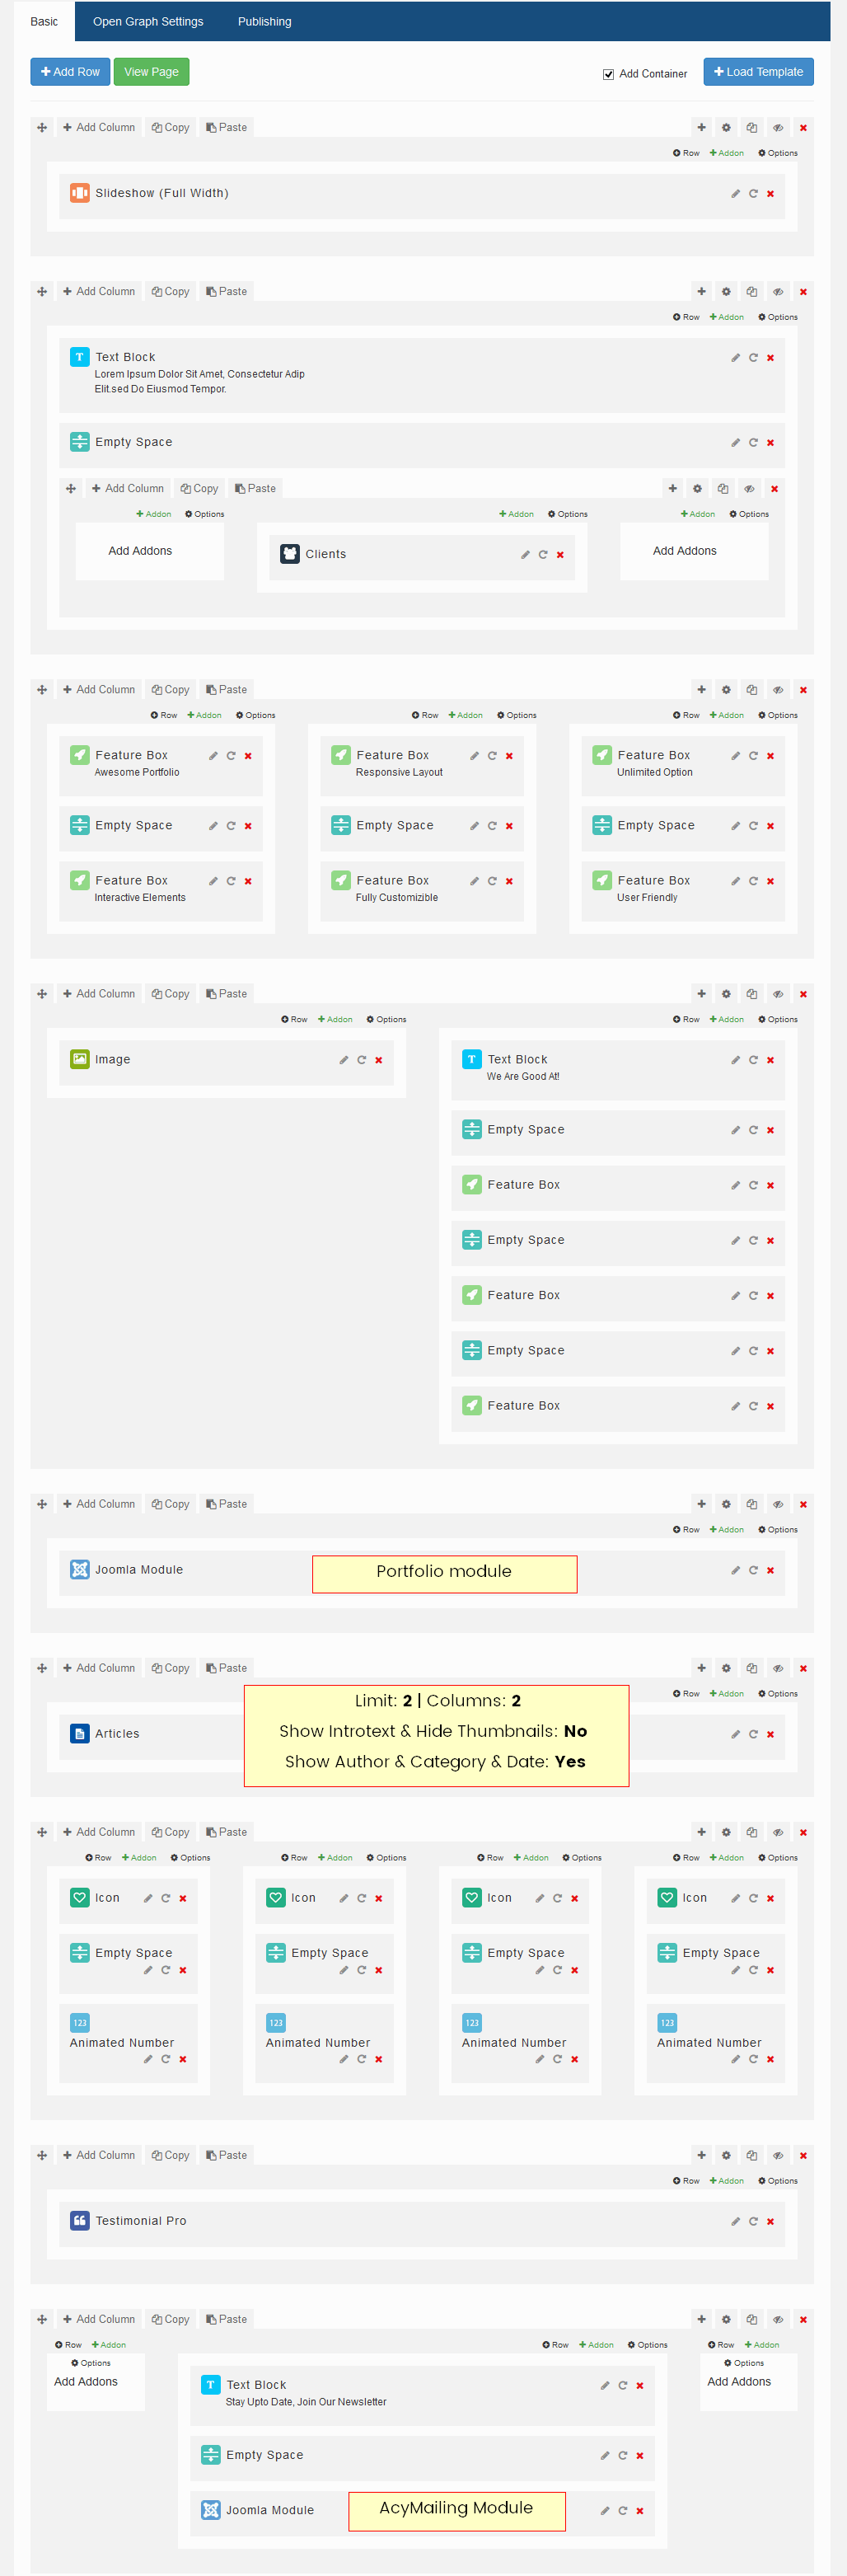
Task: Edit the User Friendly Feature Box
Action: 735,881
